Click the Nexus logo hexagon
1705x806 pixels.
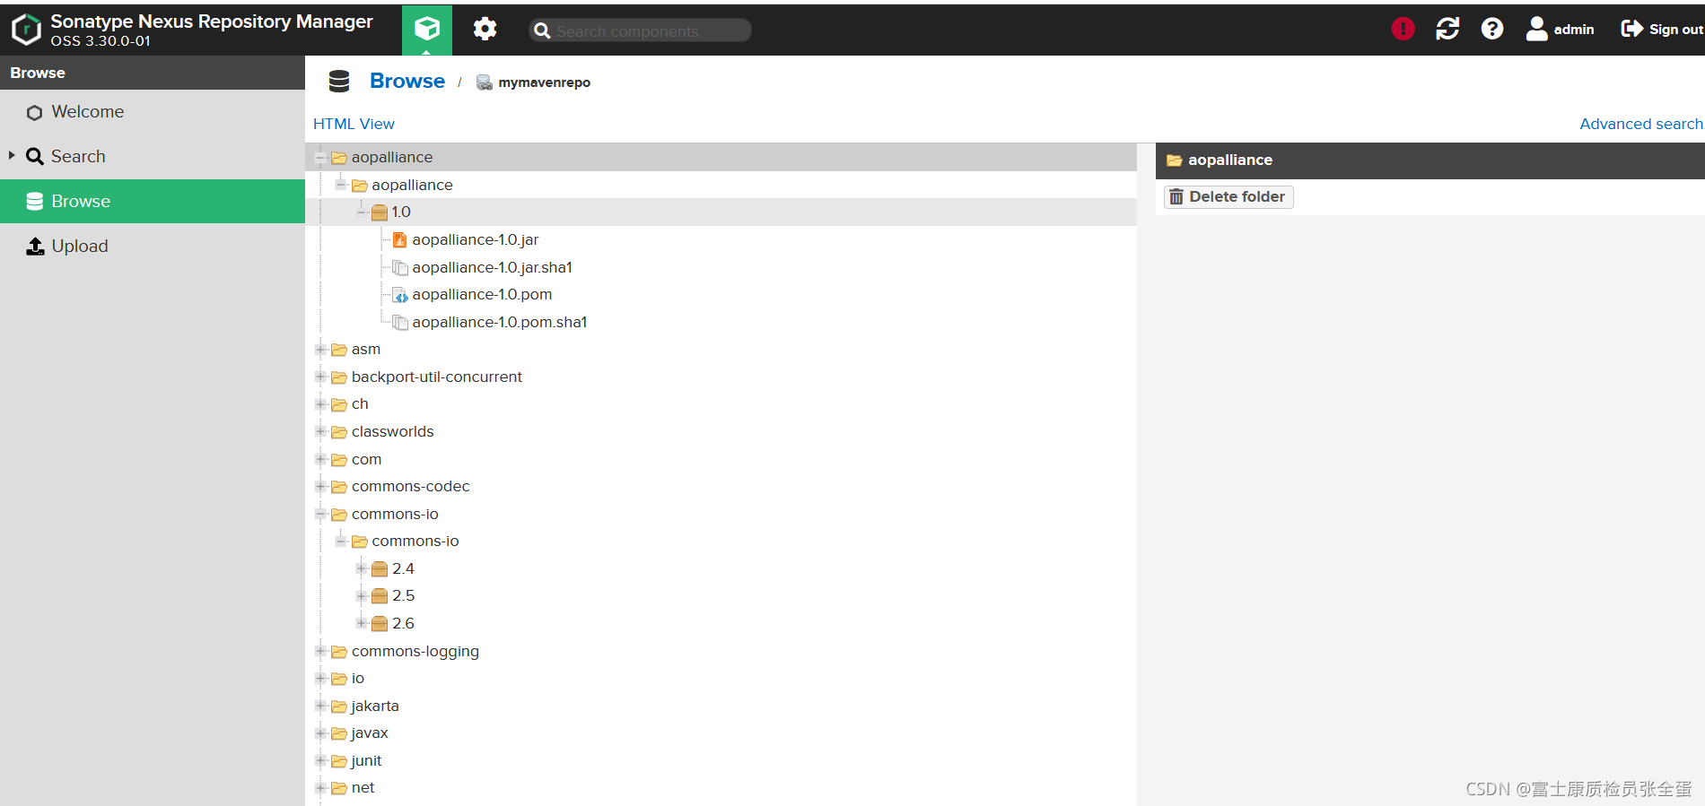coord(27,30)
